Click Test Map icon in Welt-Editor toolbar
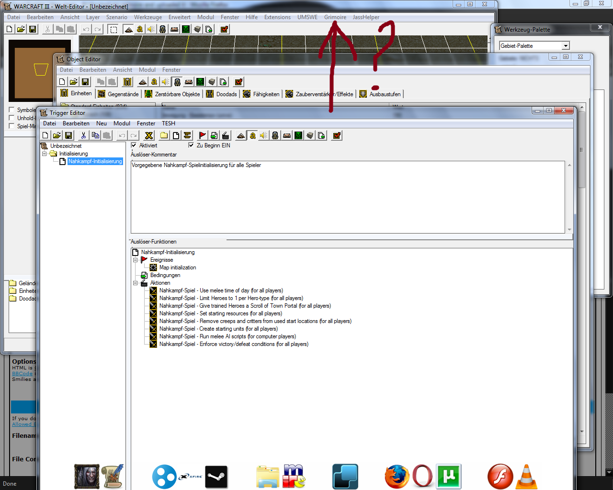Image resolution: width=613 pixels, height=490 pixels. [x=224, y=29]
